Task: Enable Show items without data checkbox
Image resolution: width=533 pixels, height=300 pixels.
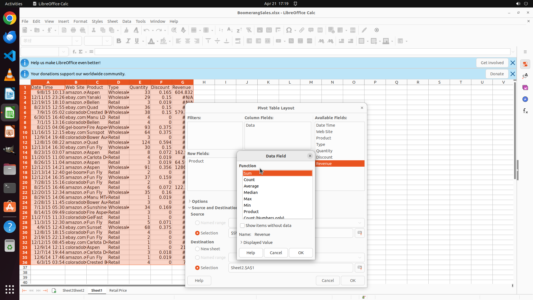Action: click(x=242, y=226)
